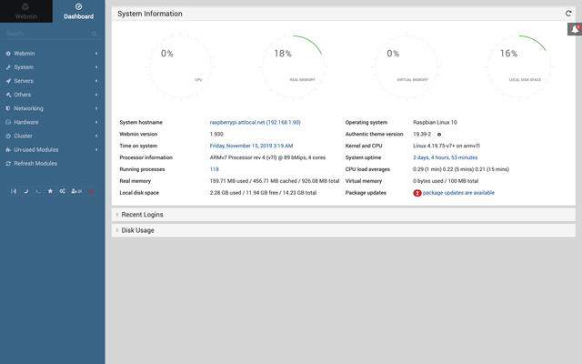Click the Raspbian Linux 10 text
This screenshot has width=582, height=364.
[435, 122]
